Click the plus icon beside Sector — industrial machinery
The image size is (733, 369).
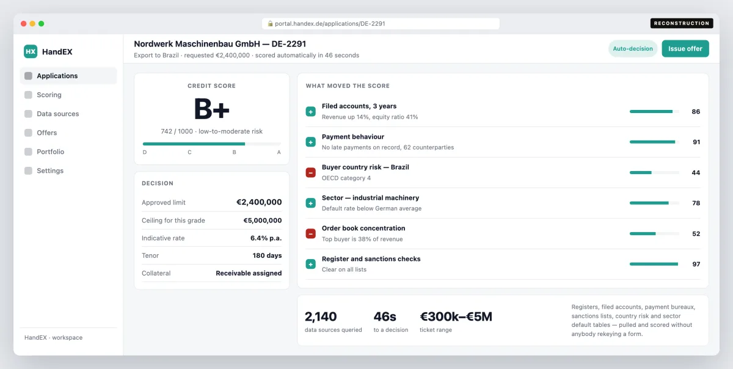310,203
